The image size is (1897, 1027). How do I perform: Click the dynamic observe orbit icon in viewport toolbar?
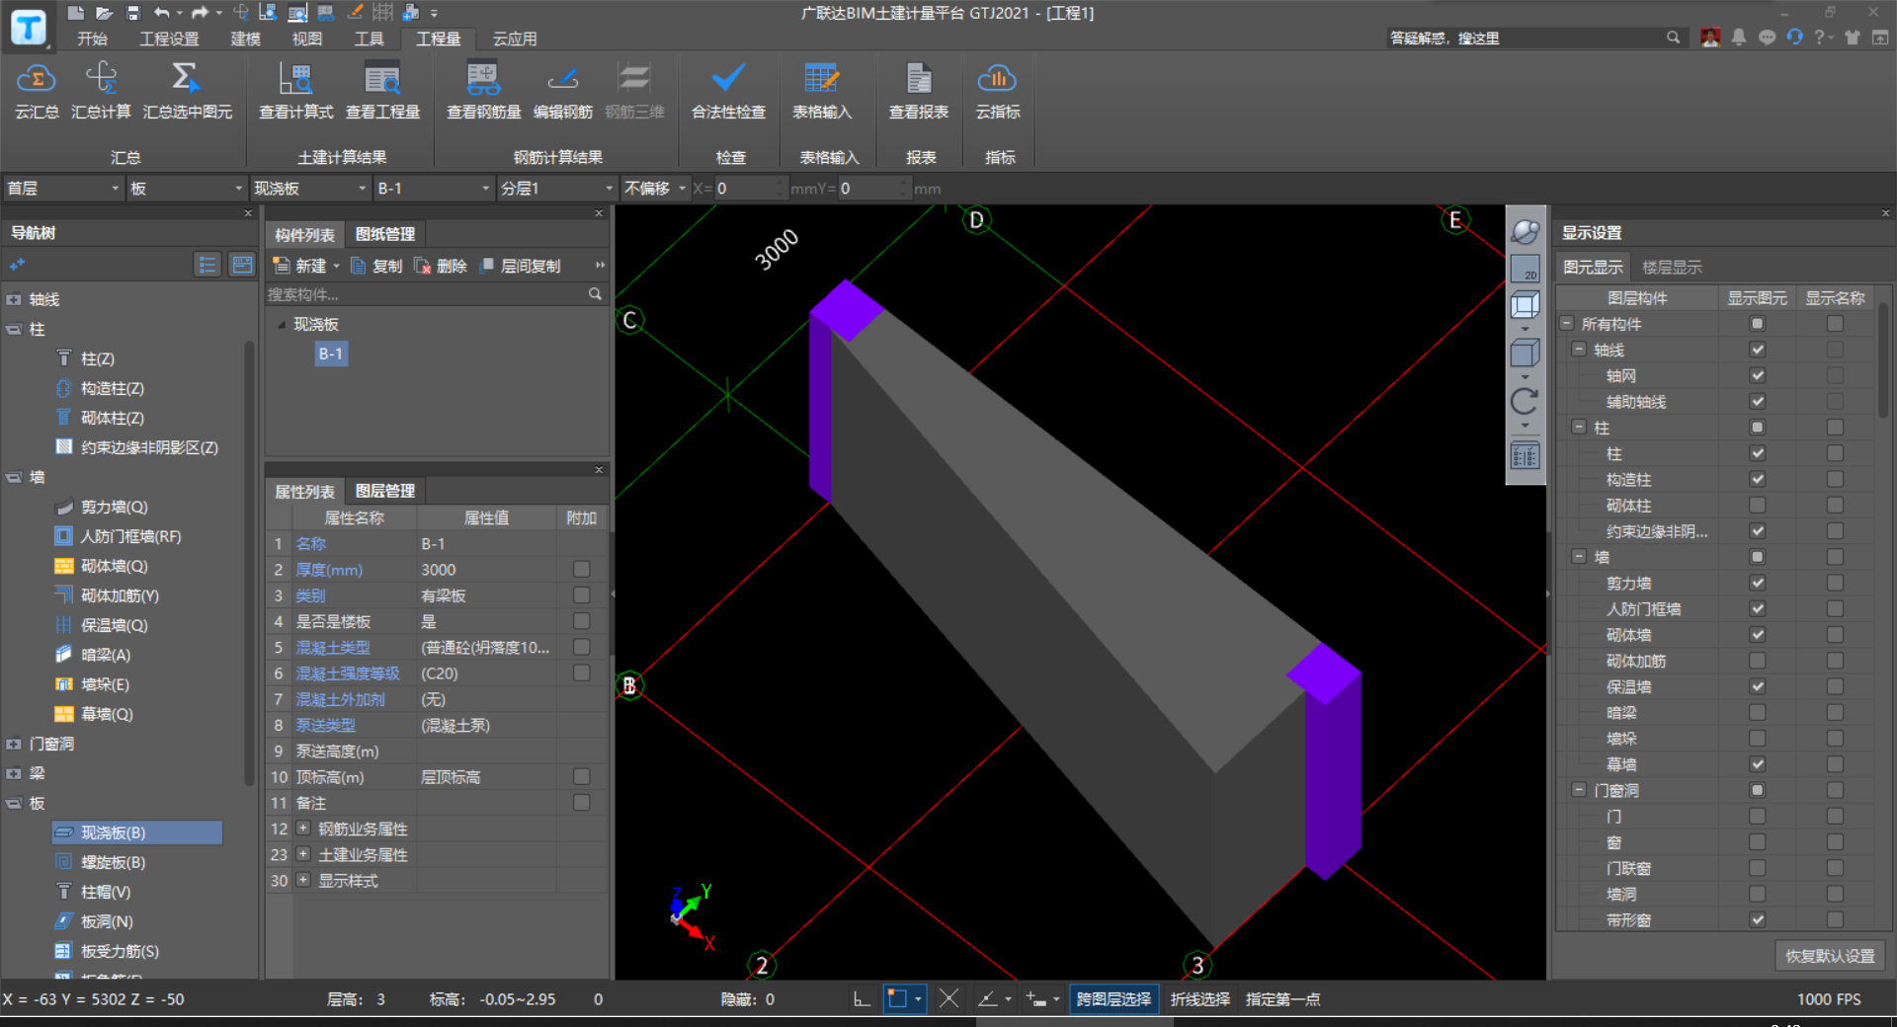click(x=1526, y=232)
